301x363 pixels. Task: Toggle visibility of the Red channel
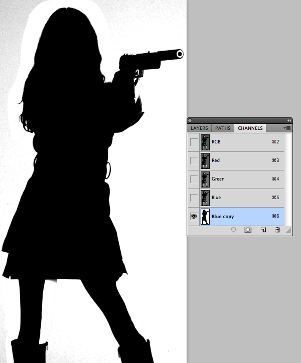pos(194,160)
